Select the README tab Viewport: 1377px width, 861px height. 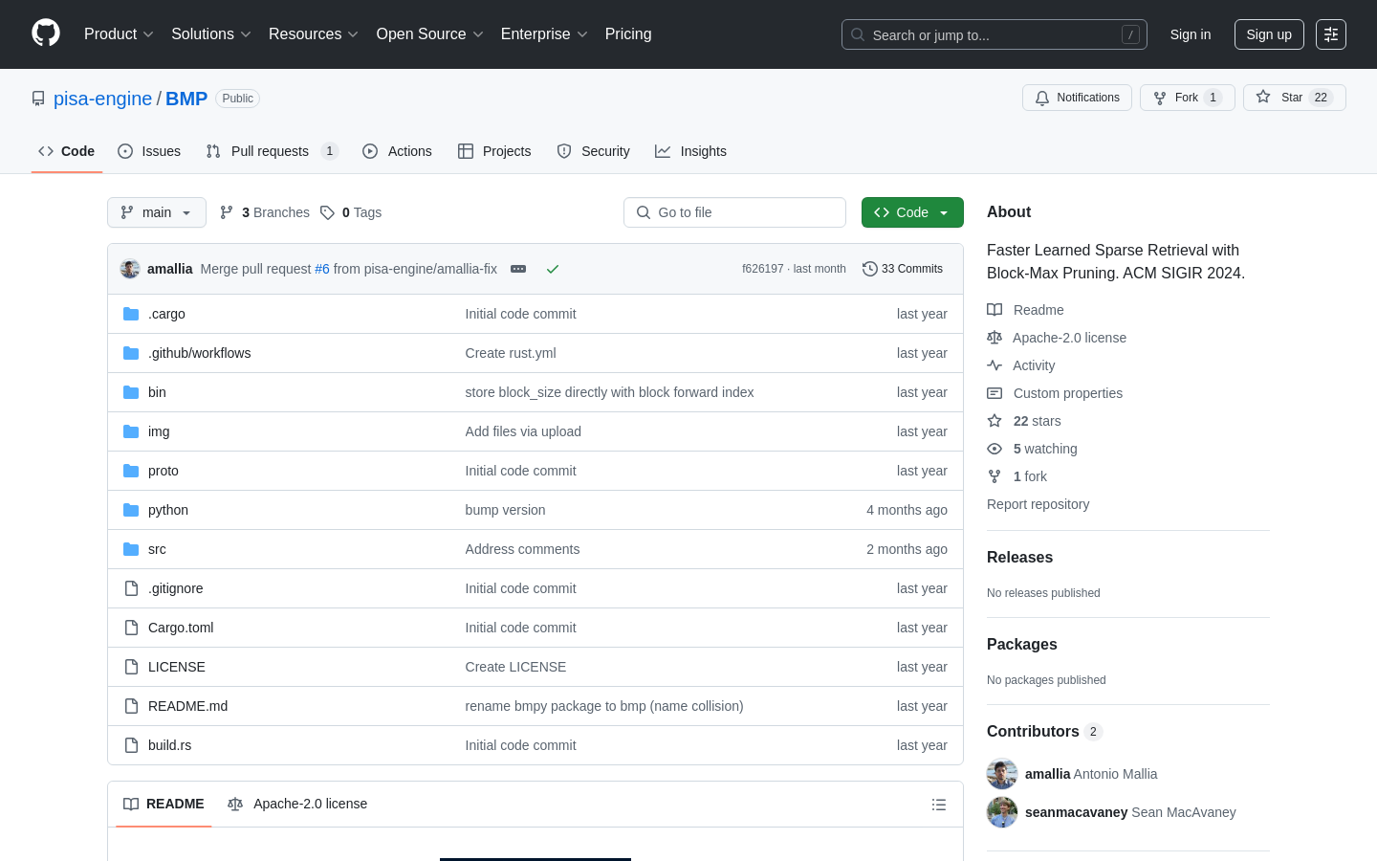click(x=164, y=805)
